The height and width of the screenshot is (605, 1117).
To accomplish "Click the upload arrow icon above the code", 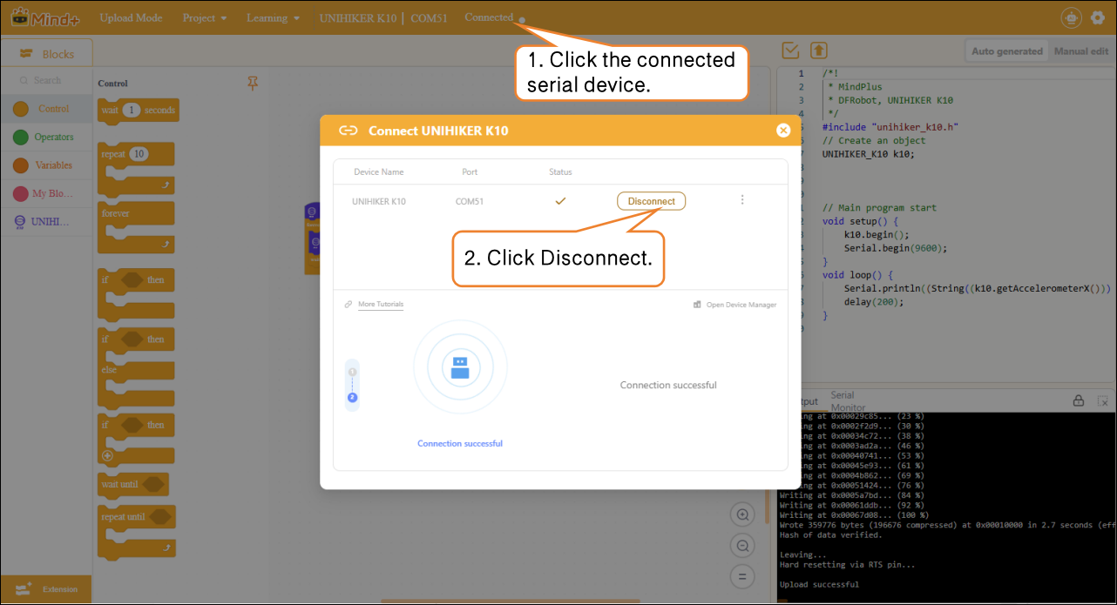I will coord(818,50).
